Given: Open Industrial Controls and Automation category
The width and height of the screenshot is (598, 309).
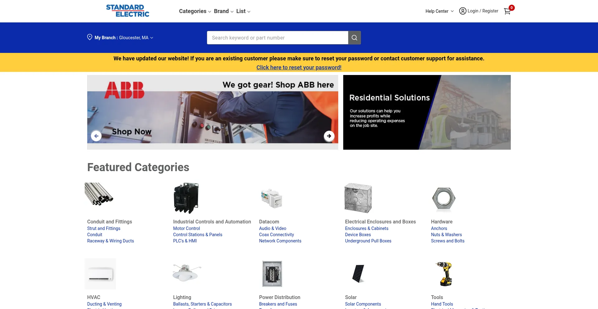Looking at the screenshot, I should point(212,222).
